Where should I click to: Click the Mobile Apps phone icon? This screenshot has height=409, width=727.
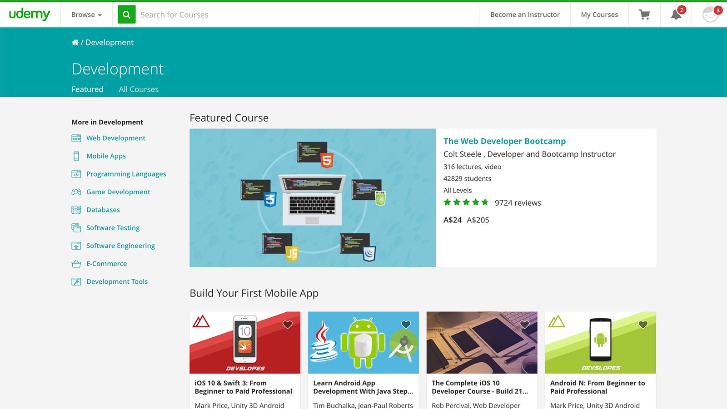[76, 156]
